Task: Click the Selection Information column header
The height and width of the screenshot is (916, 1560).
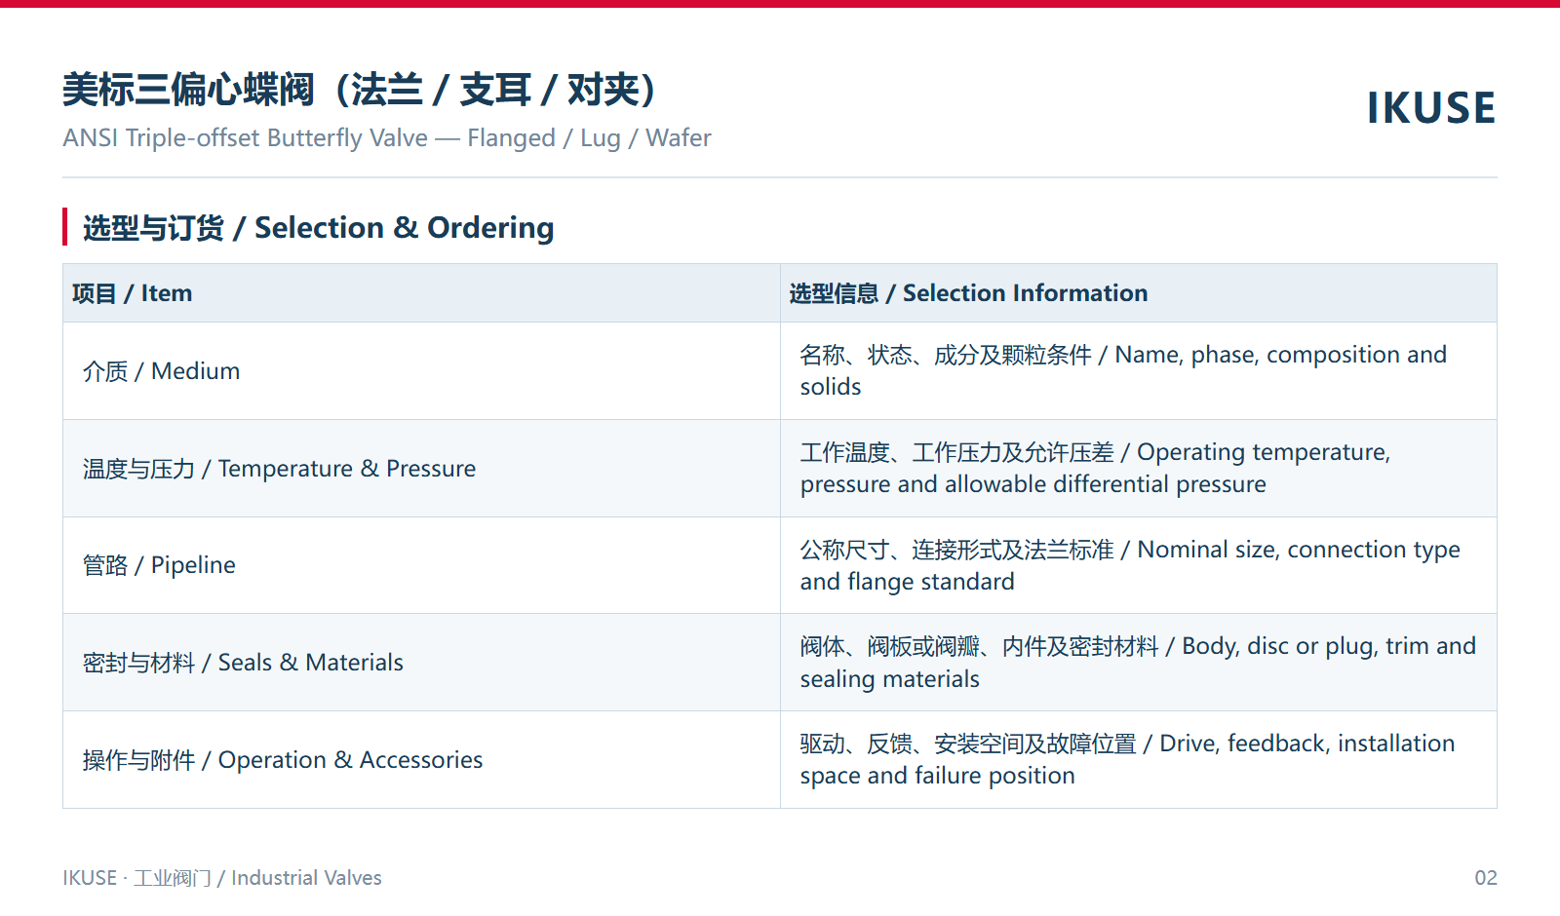Action: (x=1139, y=293)
